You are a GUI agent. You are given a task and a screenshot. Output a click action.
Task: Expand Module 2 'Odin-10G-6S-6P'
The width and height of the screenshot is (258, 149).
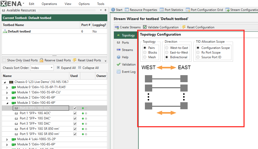coord(7,98)
